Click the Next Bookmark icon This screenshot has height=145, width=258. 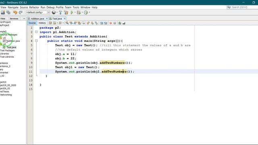tap(92, 23)
